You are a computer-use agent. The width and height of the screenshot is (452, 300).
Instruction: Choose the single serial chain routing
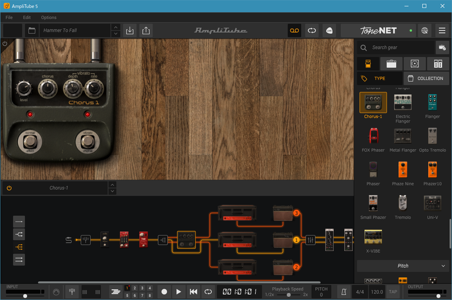click(19, 221)
